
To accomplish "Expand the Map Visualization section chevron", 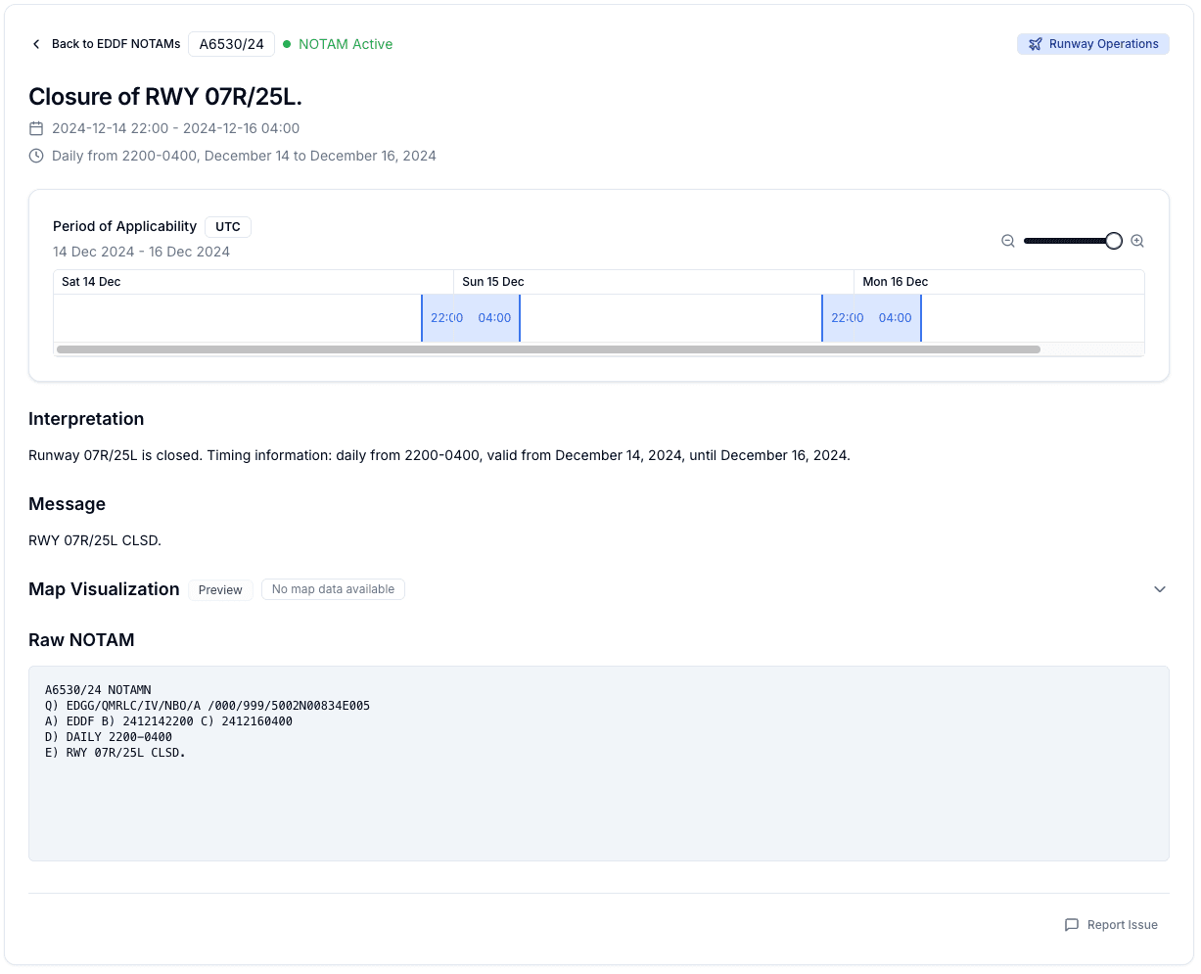I will [x=1160, y=589].
